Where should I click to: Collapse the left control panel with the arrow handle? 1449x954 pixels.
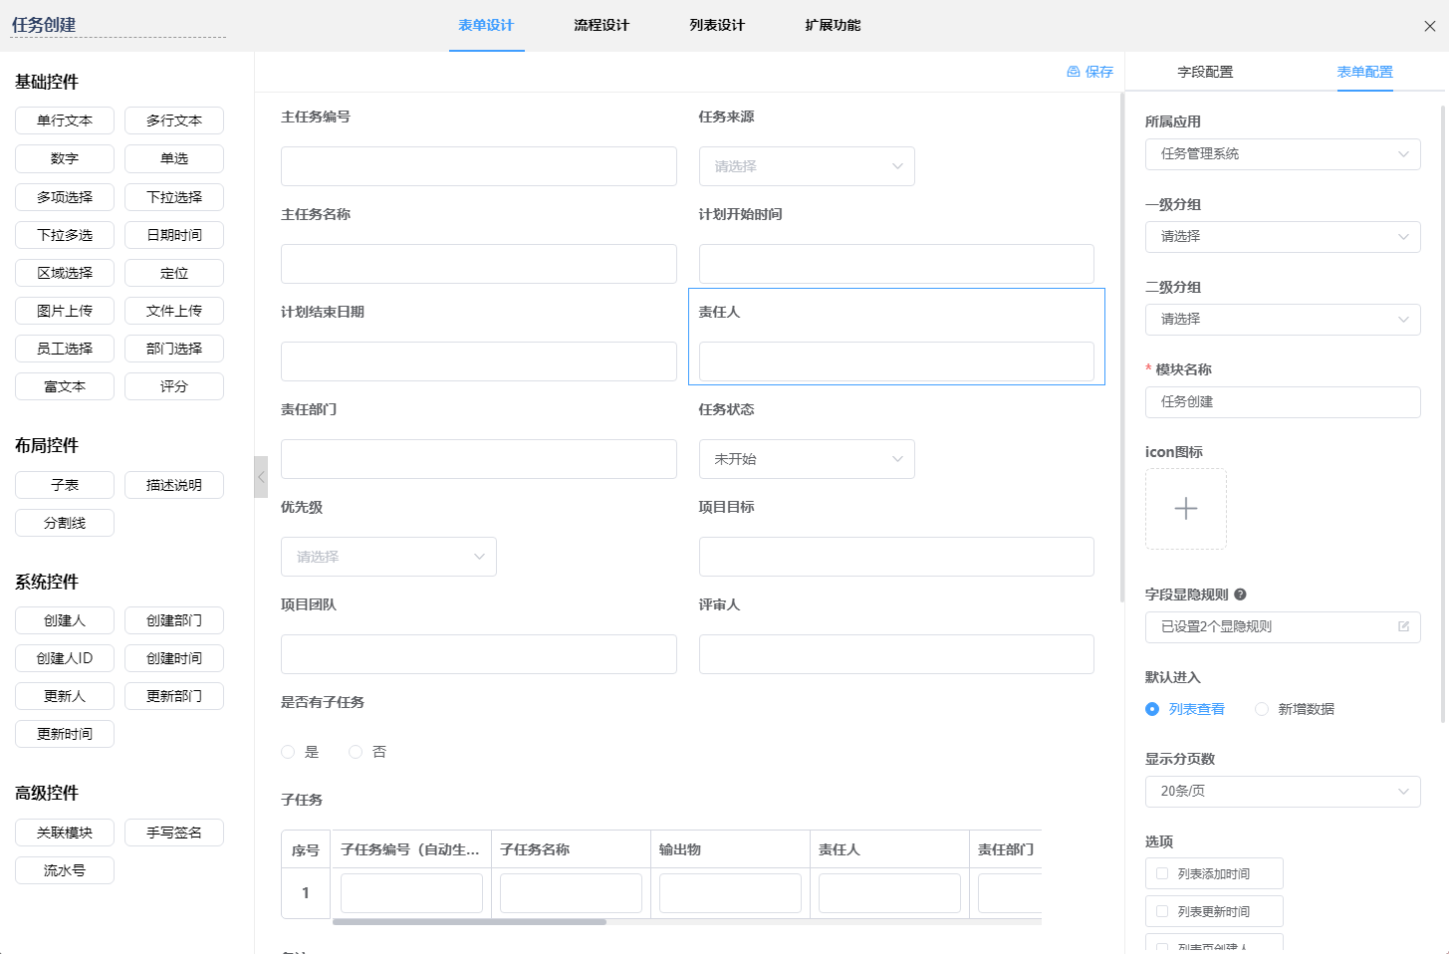(x=261, y=477)
